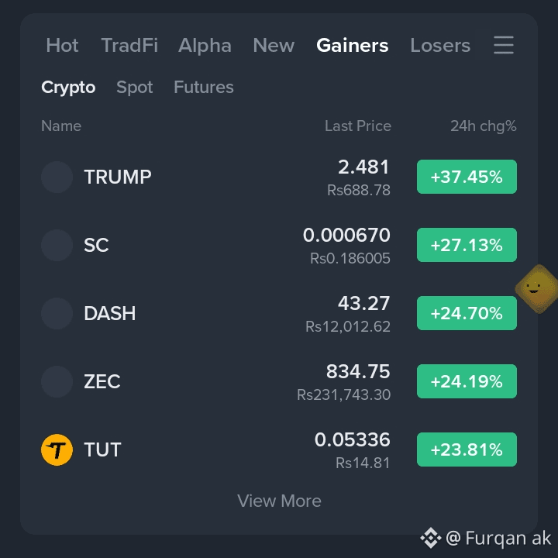The image size is (558, 558).
Task: Click View More link
Action: (x=279, y=501)
